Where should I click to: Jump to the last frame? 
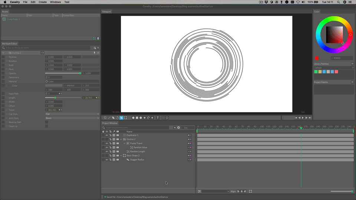(x=310, y=118)
